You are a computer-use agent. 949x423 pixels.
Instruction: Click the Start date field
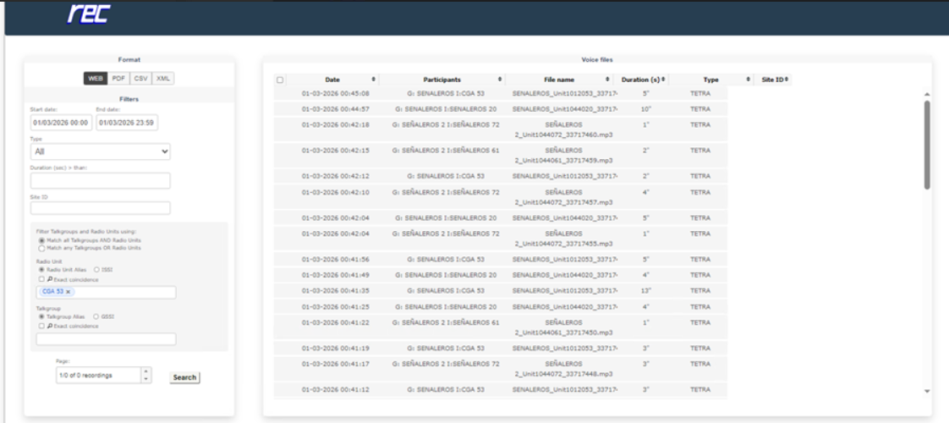pyautogui.click(x=61, y=123)
